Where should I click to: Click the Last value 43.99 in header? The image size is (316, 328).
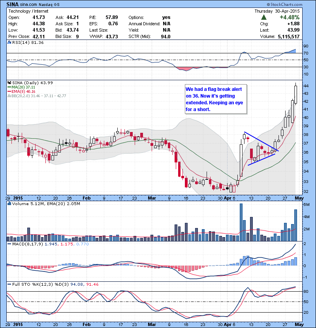click(x=293, y=30)
